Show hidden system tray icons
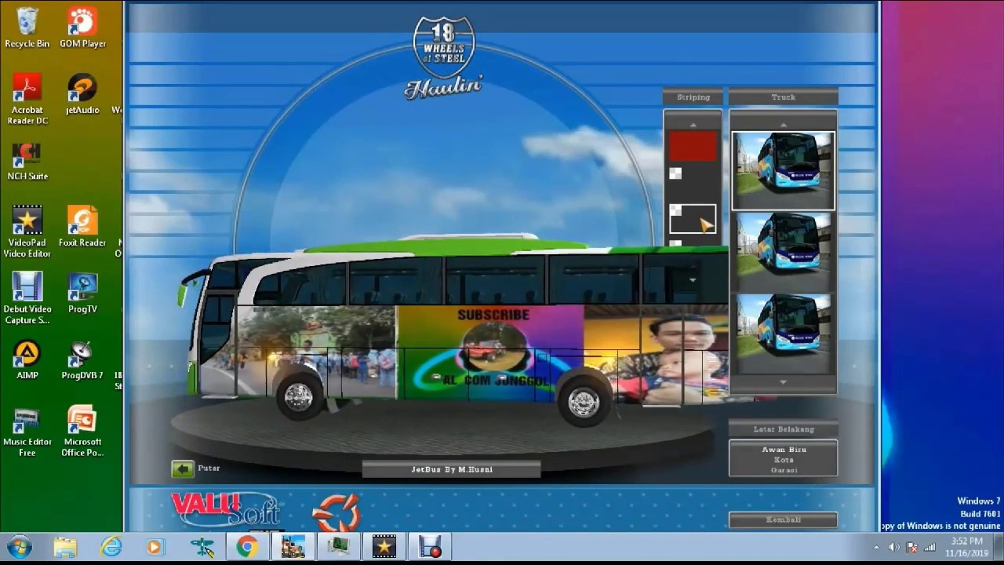Screen dimensions: 1004x565 pyautogui.click(x=876, y=547)
